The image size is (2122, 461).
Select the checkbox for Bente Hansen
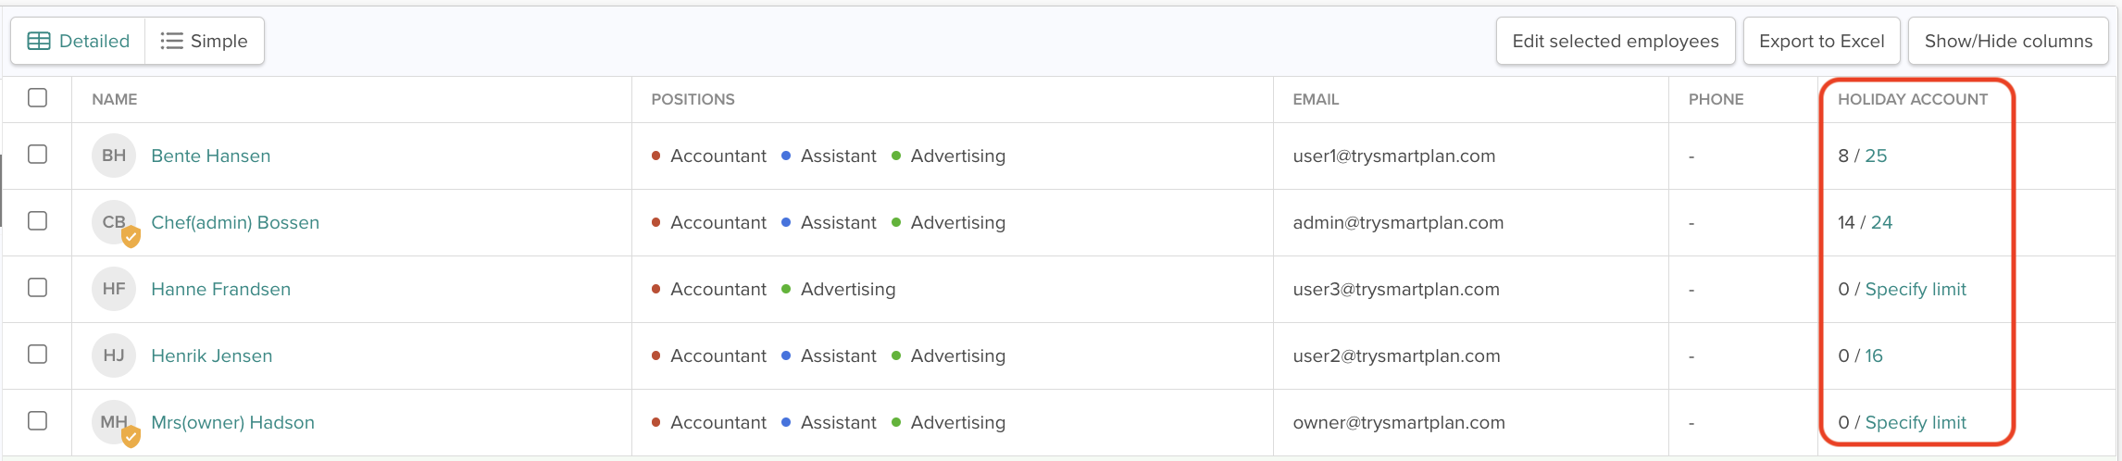pyautogui.click(x=38, y=154)
